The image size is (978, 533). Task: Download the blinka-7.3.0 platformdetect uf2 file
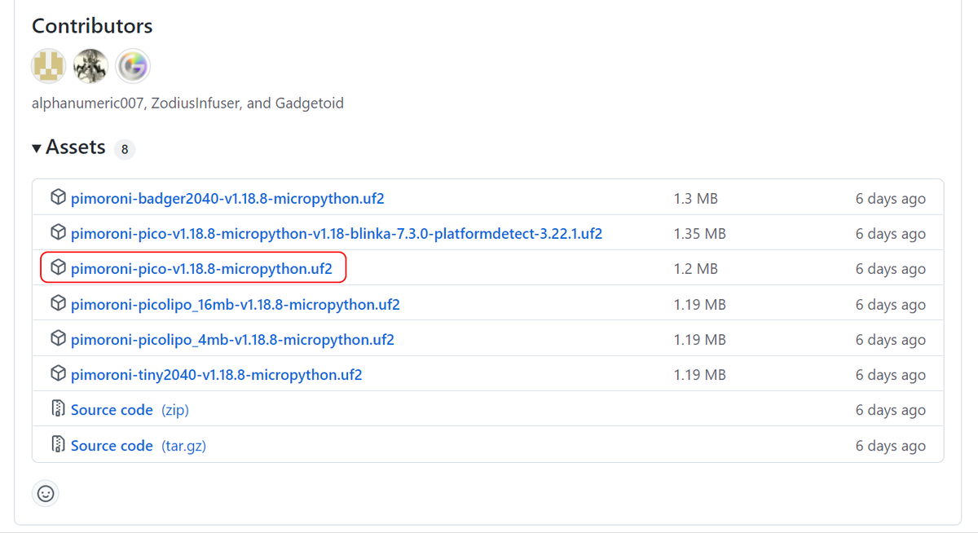(x=336, y=234)
